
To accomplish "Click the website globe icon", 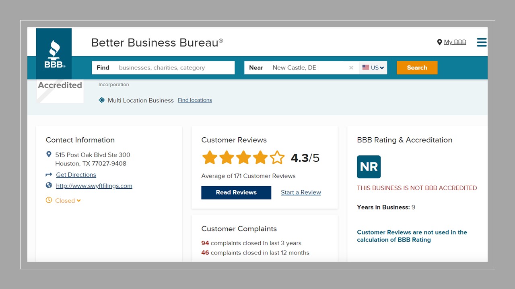I will (49, 185).
